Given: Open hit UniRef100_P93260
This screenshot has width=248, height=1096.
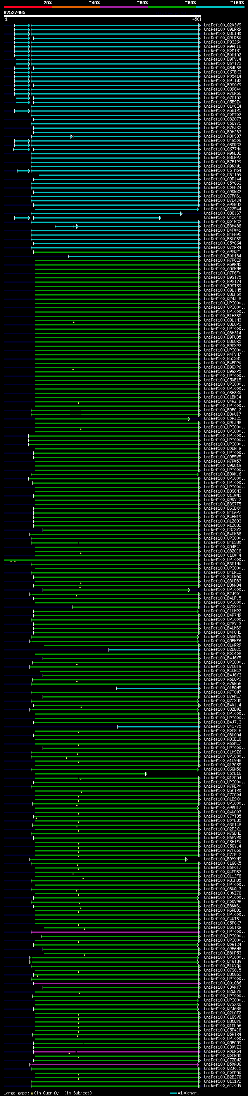Looking at the screenshot, I should tap(222, 42).
